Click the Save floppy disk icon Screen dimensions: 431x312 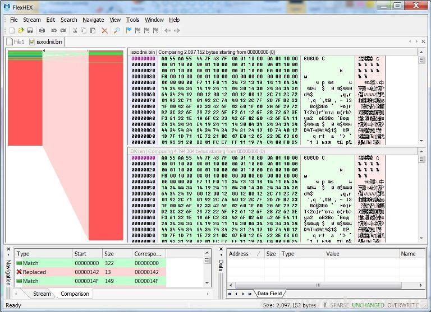click(30, 30)
